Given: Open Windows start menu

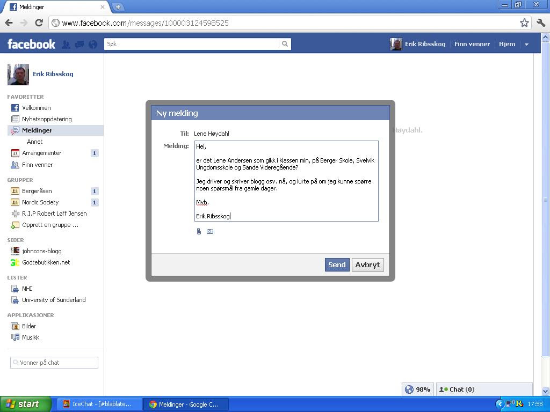Looking at the screenshot, I should coord(26,404).
